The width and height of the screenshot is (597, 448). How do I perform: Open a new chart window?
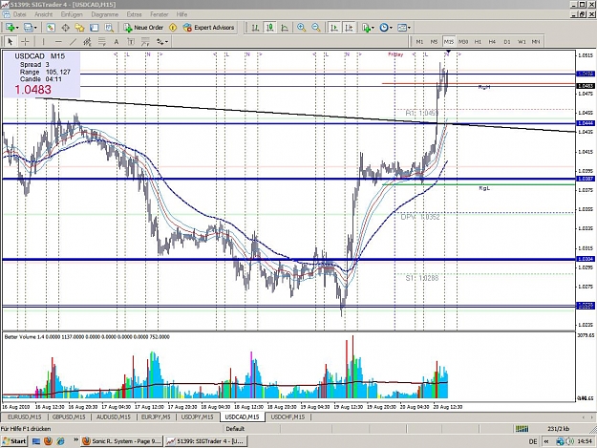[10, 28]
